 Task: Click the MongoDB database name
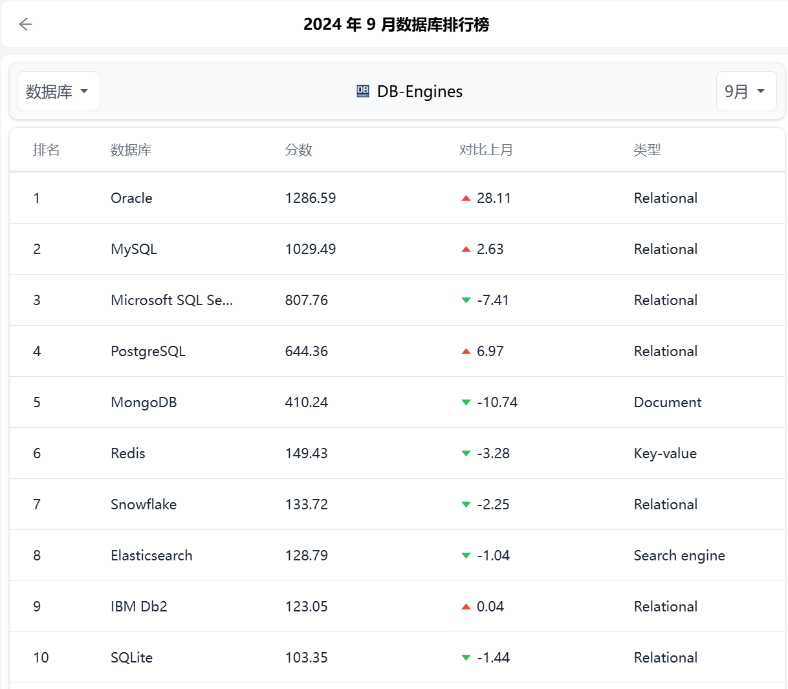(144, 402)
